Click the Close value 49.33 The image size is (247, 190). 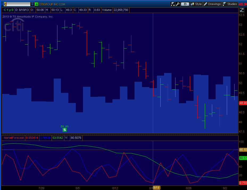[x=83, y=10]
